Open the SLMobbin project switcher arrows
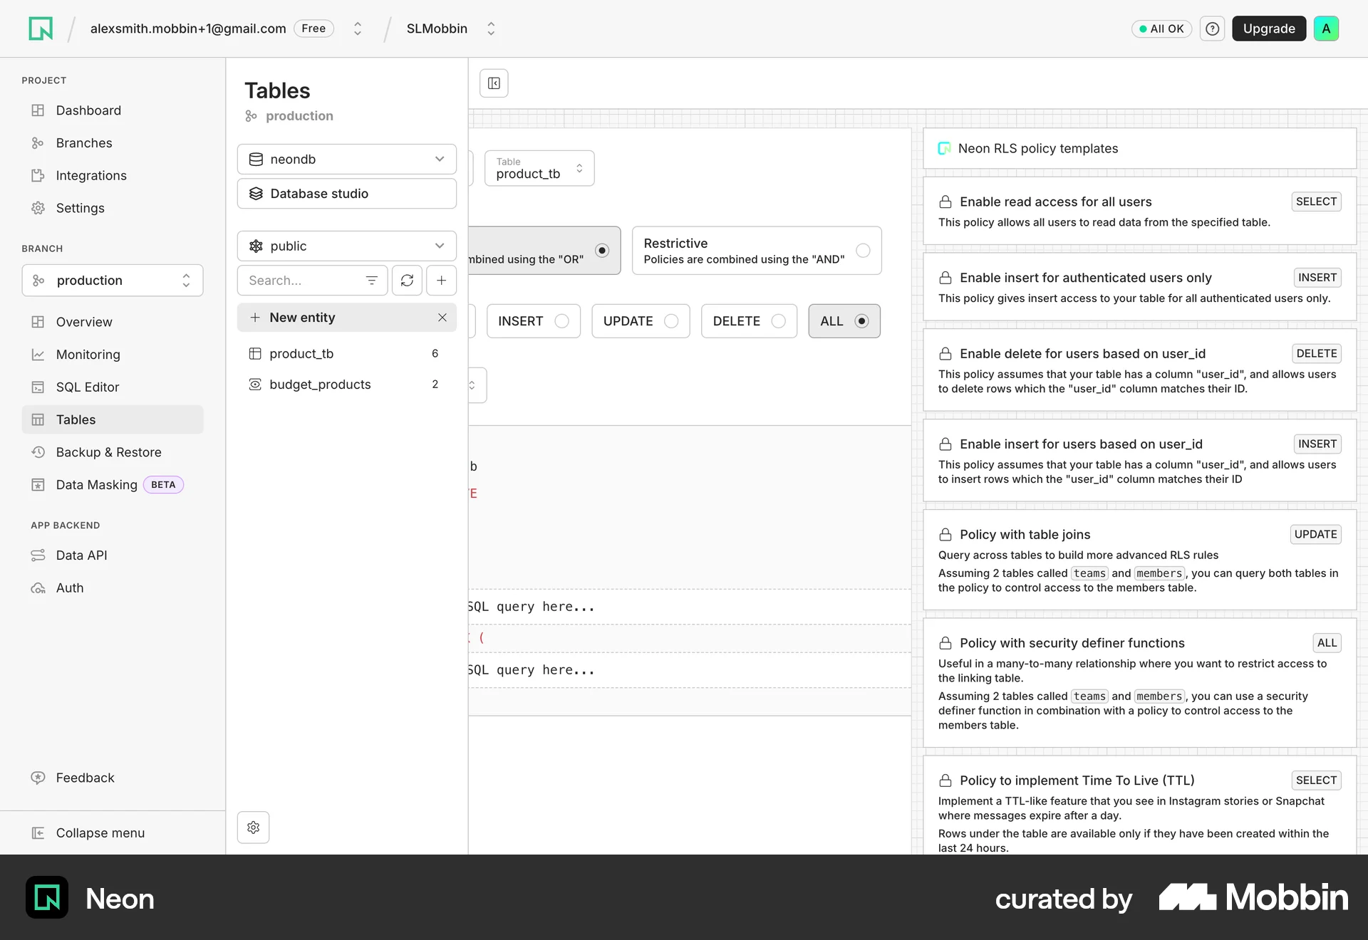 (491, 28)
